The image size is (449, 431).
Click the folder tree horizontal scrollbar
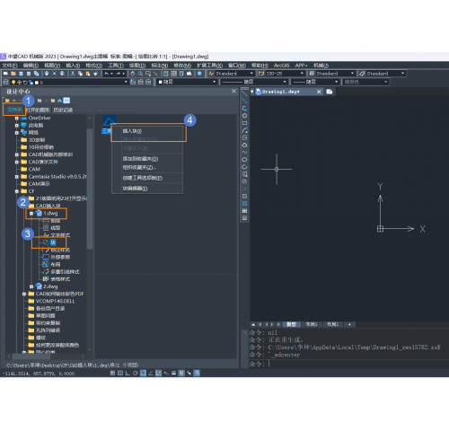point(31,356)
